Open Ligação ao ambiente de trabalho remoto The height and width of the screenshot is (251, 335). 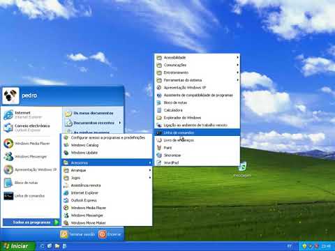click(x=198, y=125)
